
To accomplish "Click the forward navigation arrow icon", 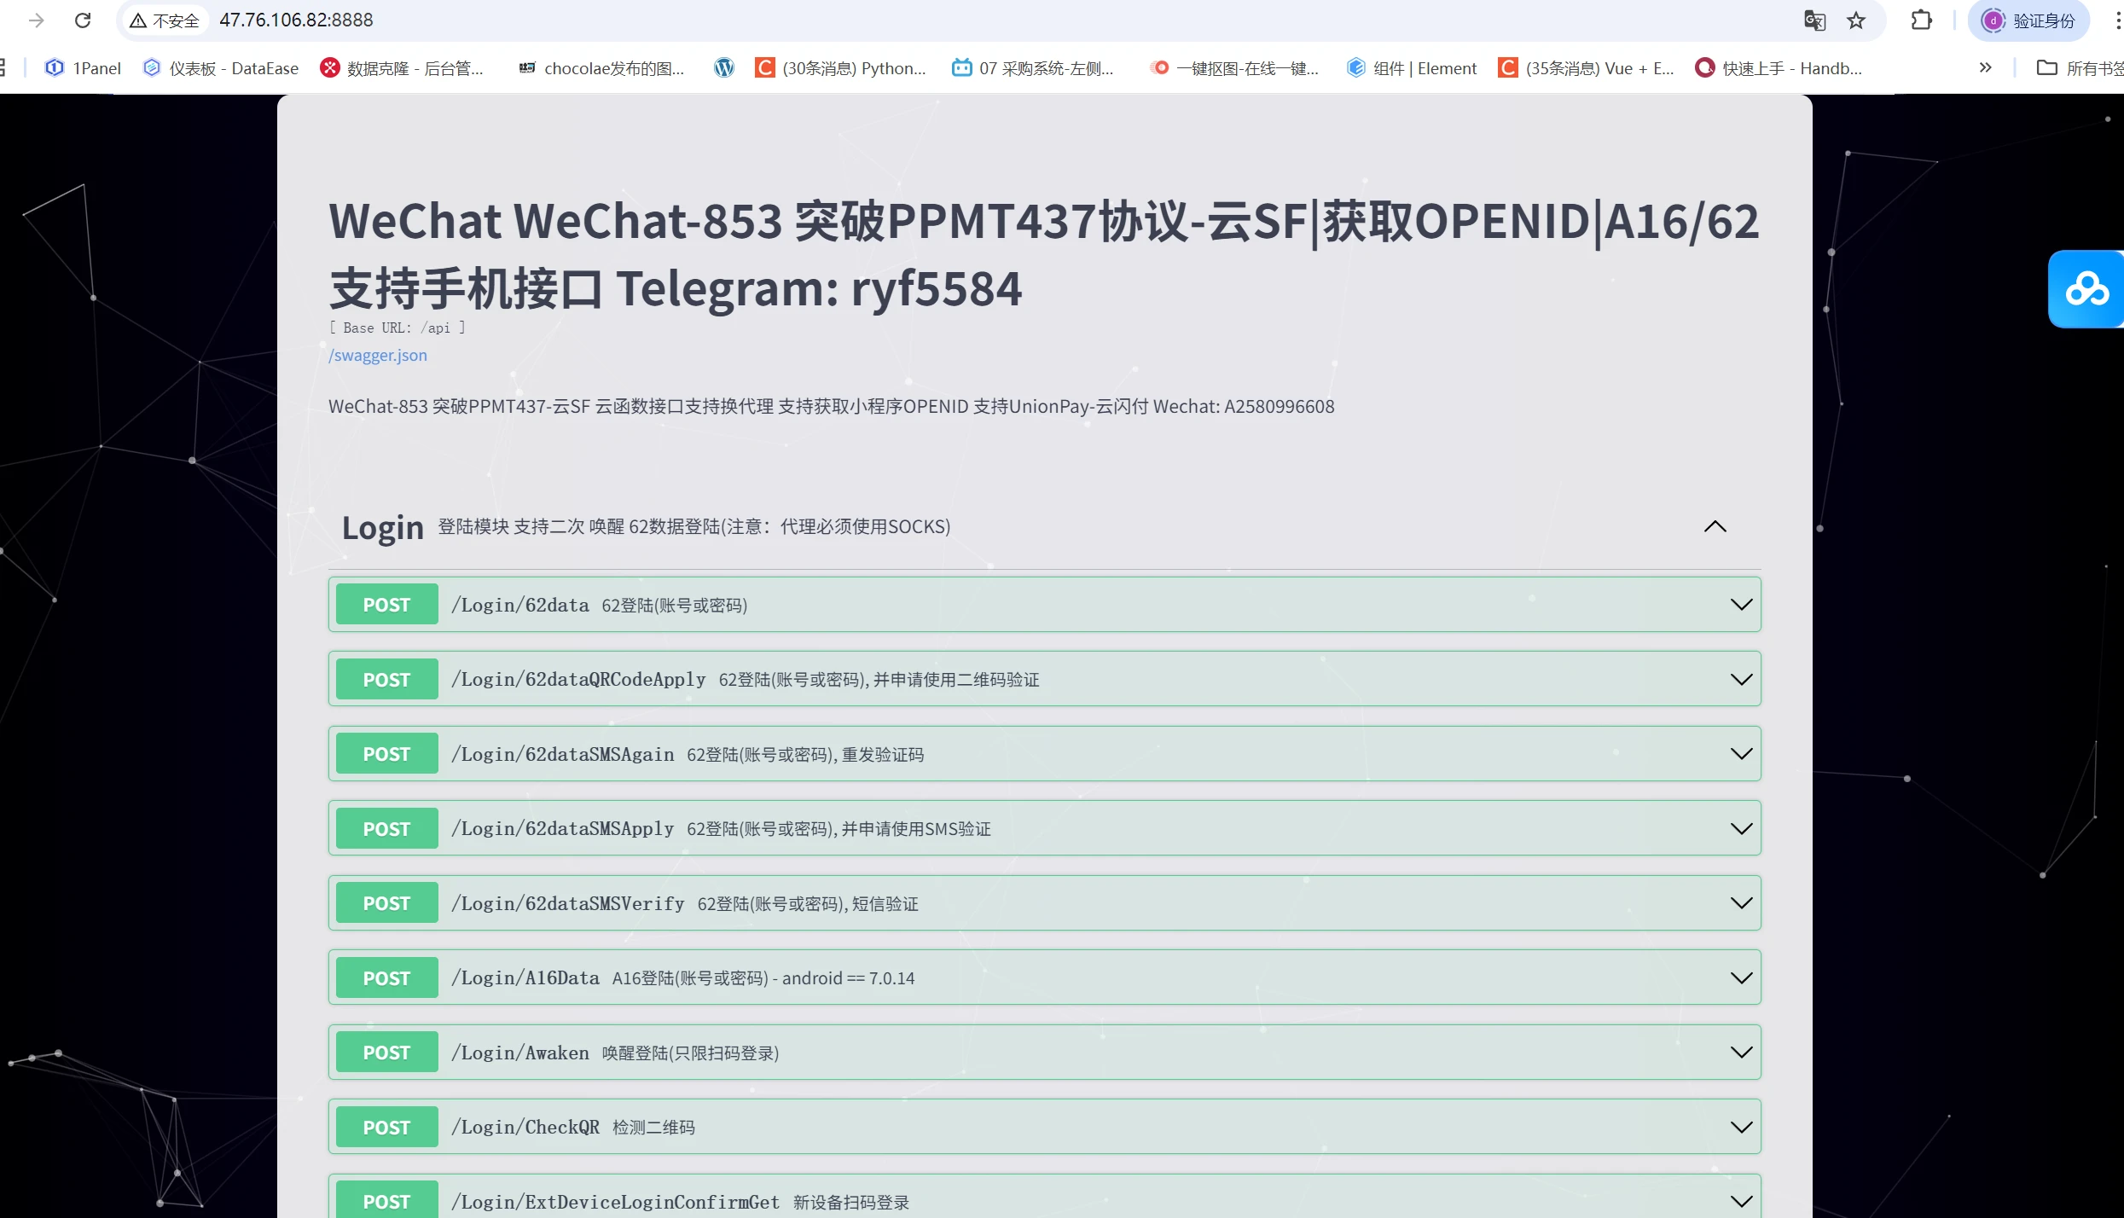I will (35, 20).
